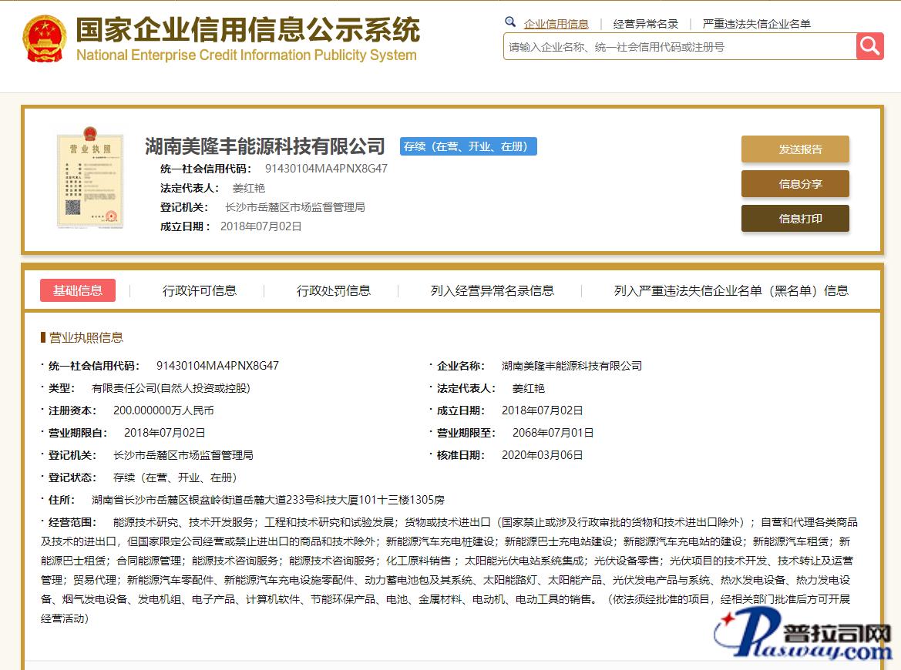Open the 列入严重违法失信企业名单（黑名单）信息 tab
The height and width of the screenshot is (670, 901).
point(731,290)
